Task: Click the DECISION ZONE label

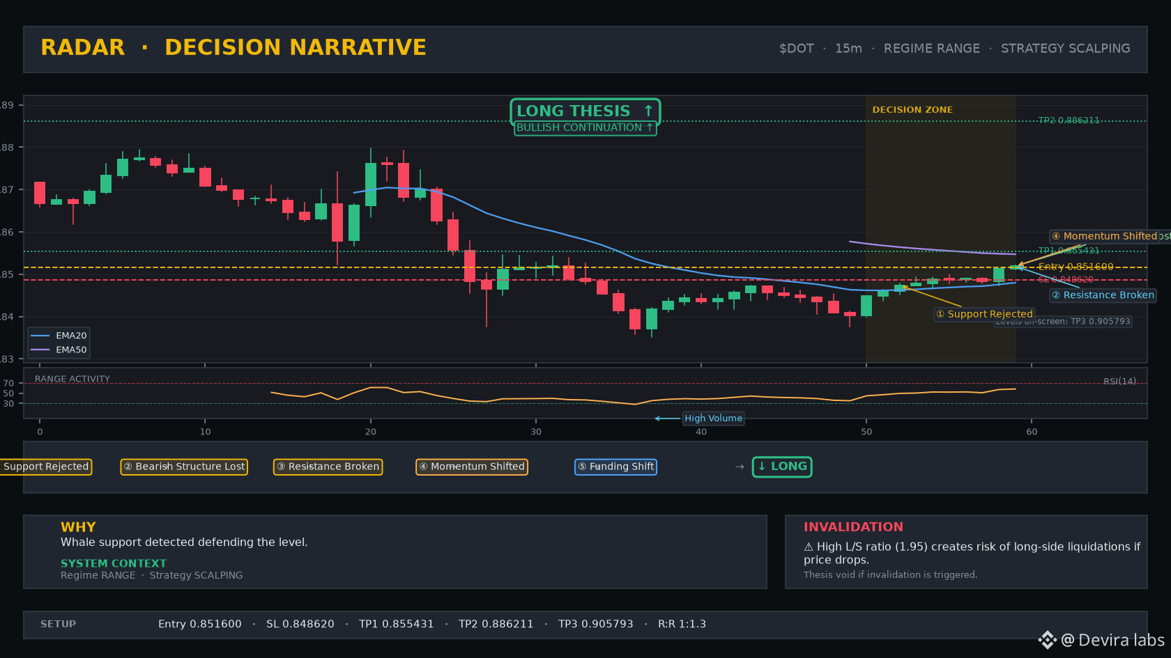Action: tap(912, 110)
